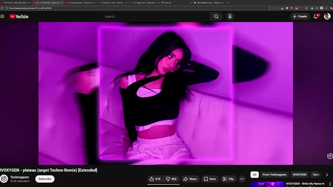Switch to Brandon - STEEL YouTube tab

112,3
